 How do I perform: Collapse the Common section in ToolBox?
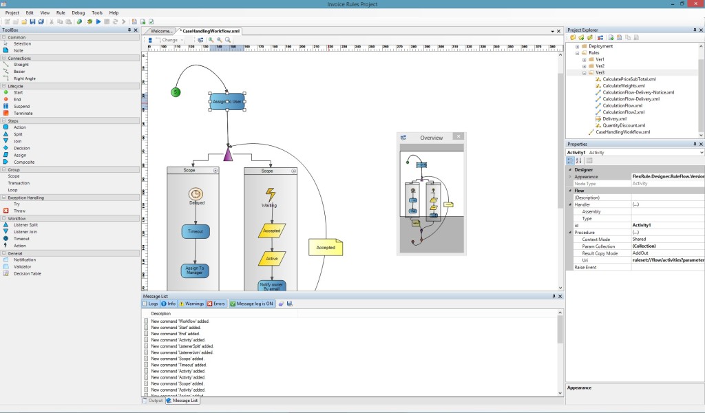click(4, 37)
